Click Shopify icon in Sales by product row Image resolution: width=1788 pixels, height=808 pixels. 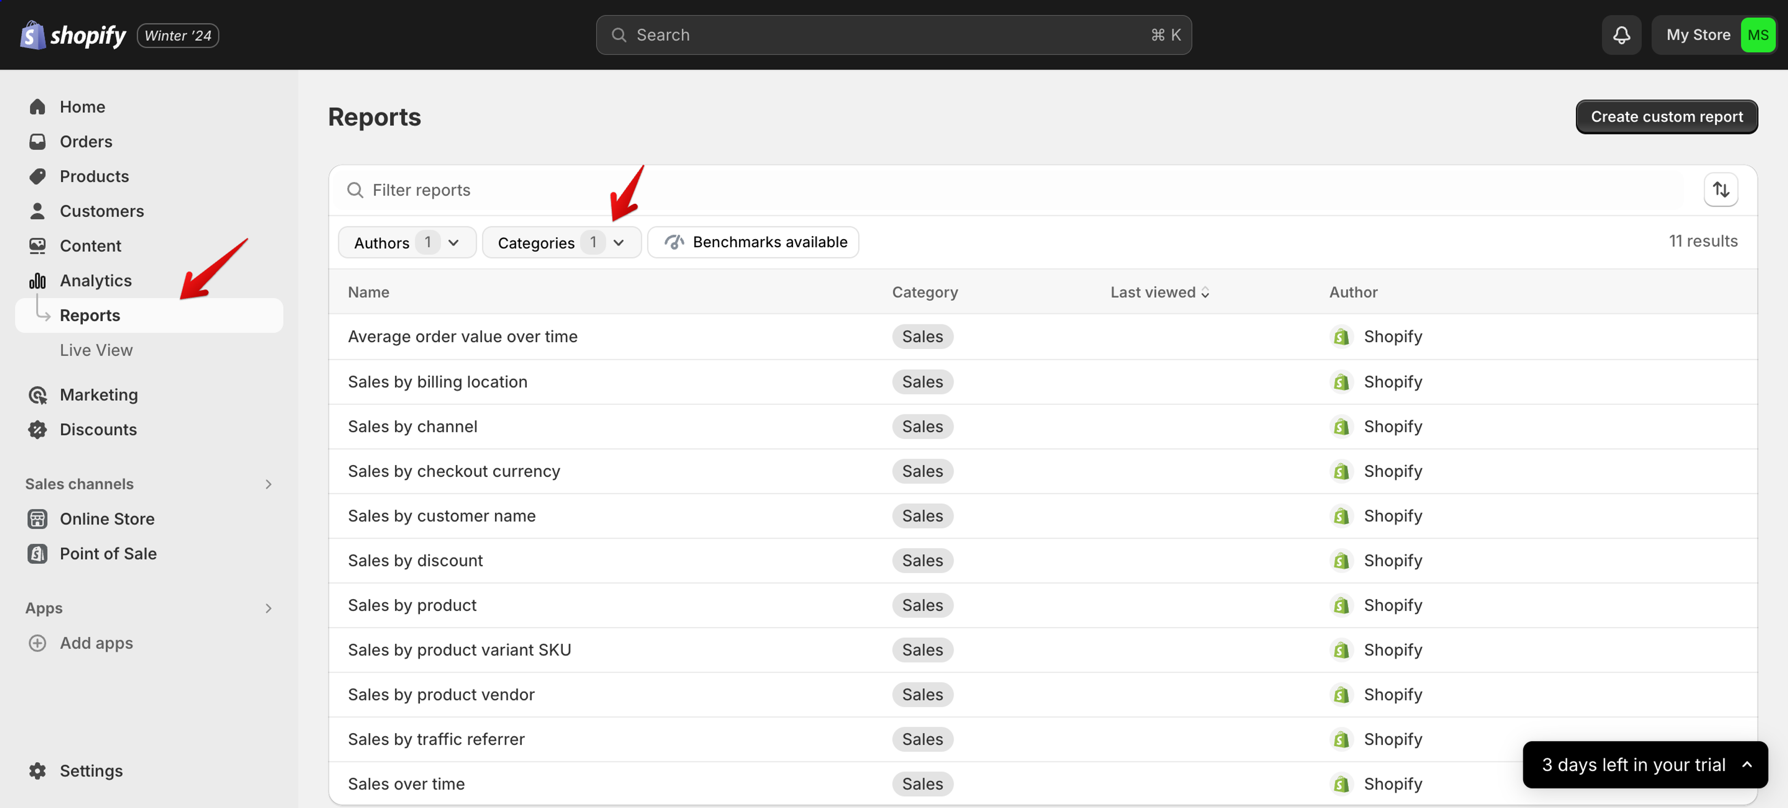pos(1341,605)
